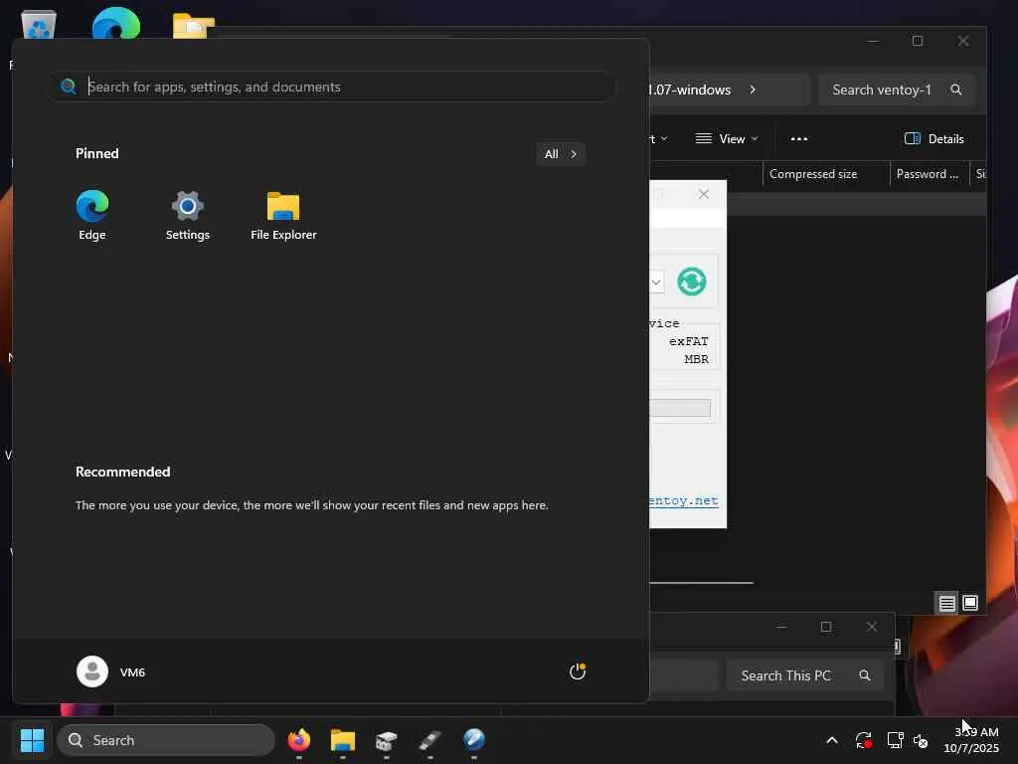Expand the View dropdown menu

727,139
